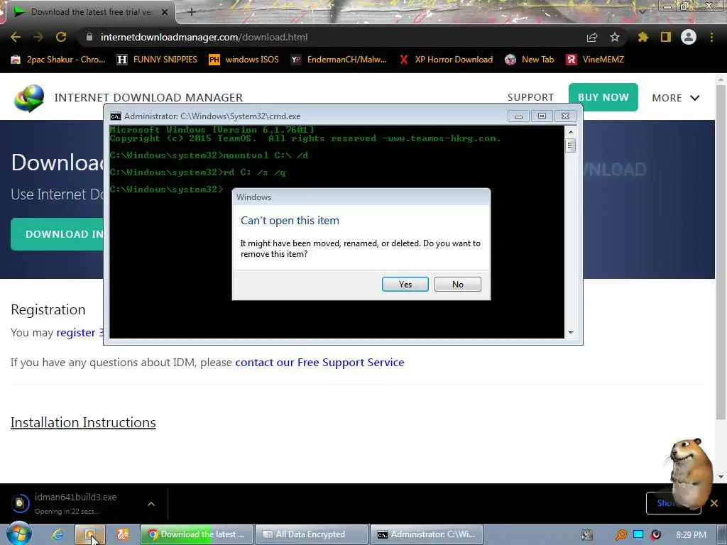The height and width of the screenshot is (545, 727).
Task: Maximize the cmd.exe window
Action: (542, 116)
